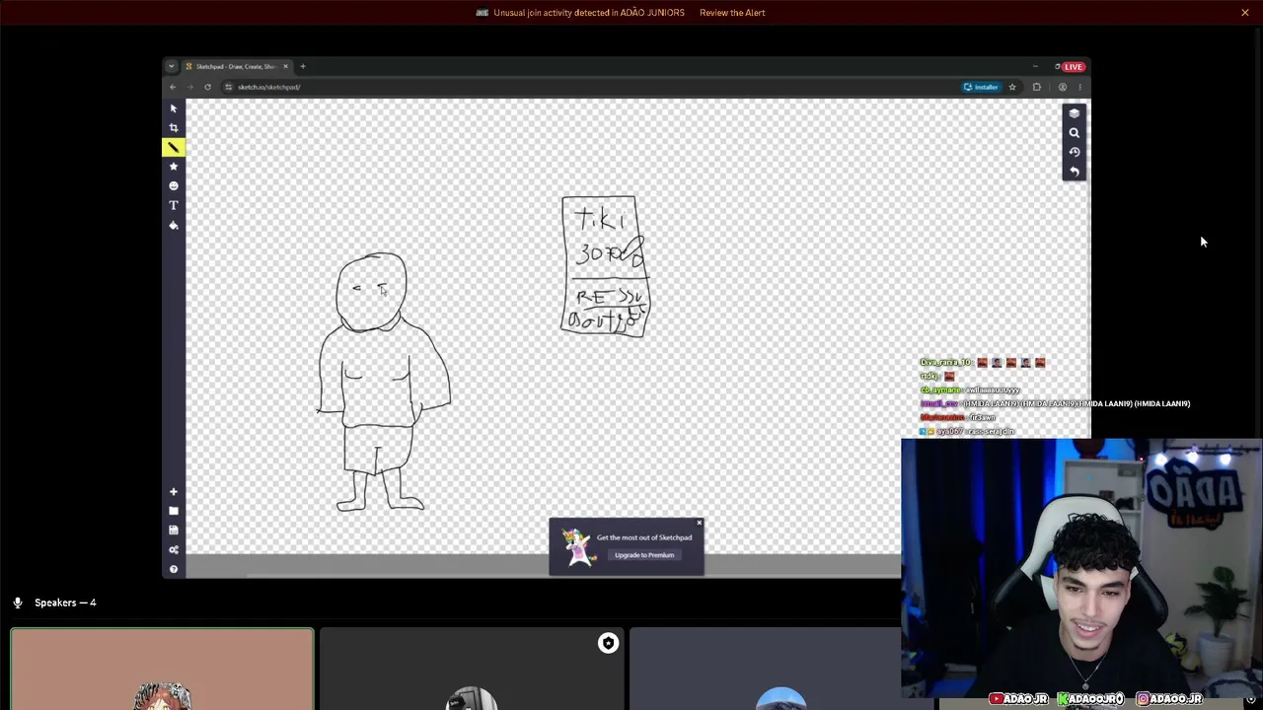This screenshot has height=710, width=1263.
Task: Click the floppy disk Save icon
Action: [x=174, y=530]
